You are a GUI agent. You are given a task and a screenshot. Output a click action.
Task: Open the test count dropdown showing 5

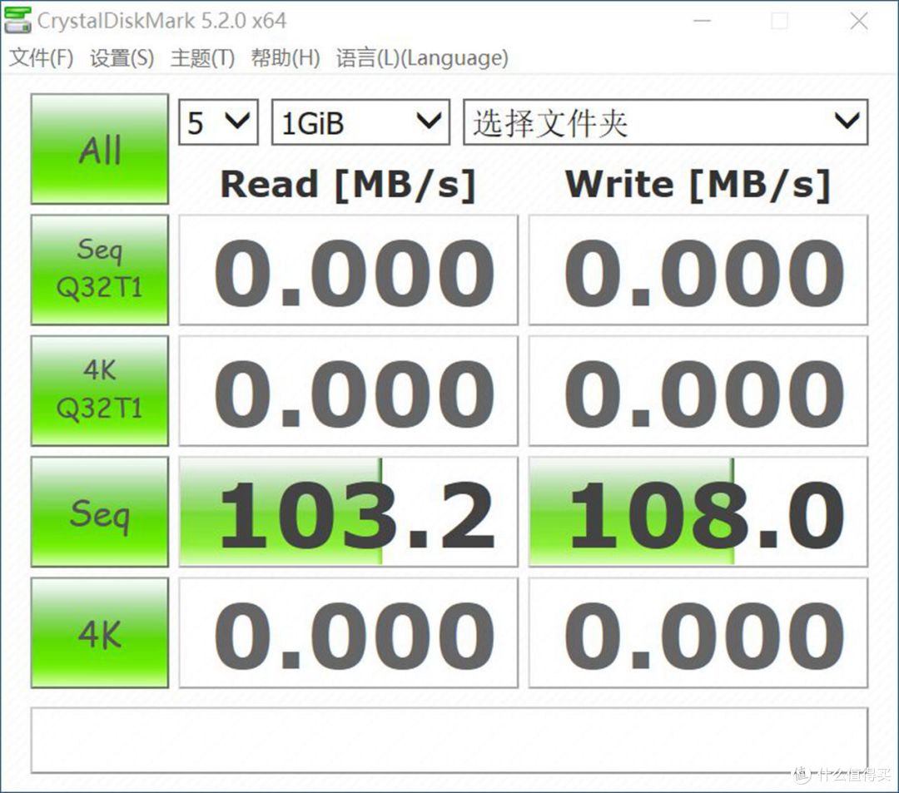218,122
